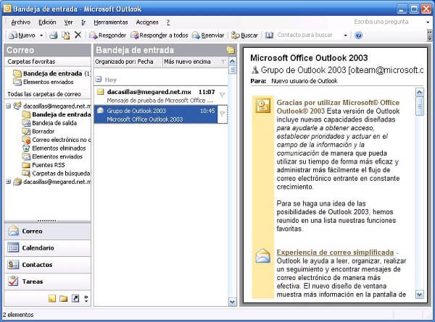Screen dimensions: 435x322
Task: Click message list scroll down arrow
Action: (233, 302)
